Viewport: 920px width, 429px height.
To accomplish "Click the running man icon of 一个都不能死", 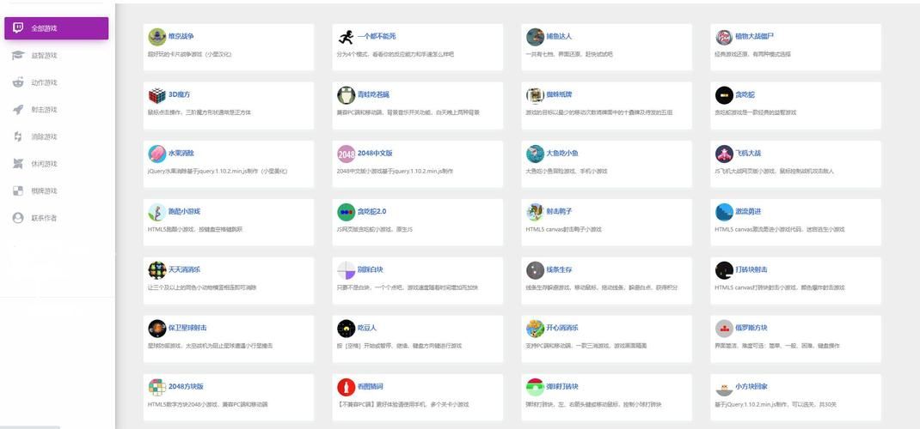I will coord(347,37).
